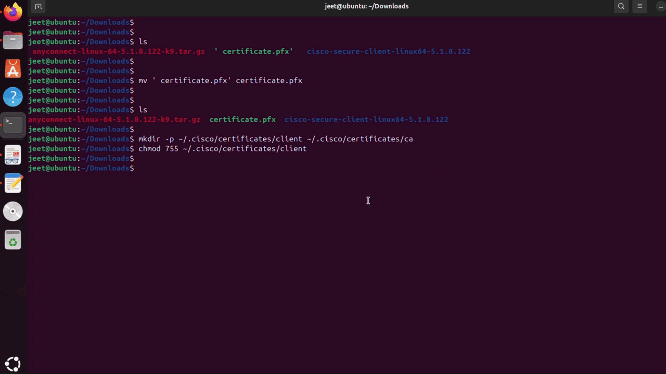Click the green certificate.pfx in second listing
Screen dimensions: 666x374
click(242, 119)
